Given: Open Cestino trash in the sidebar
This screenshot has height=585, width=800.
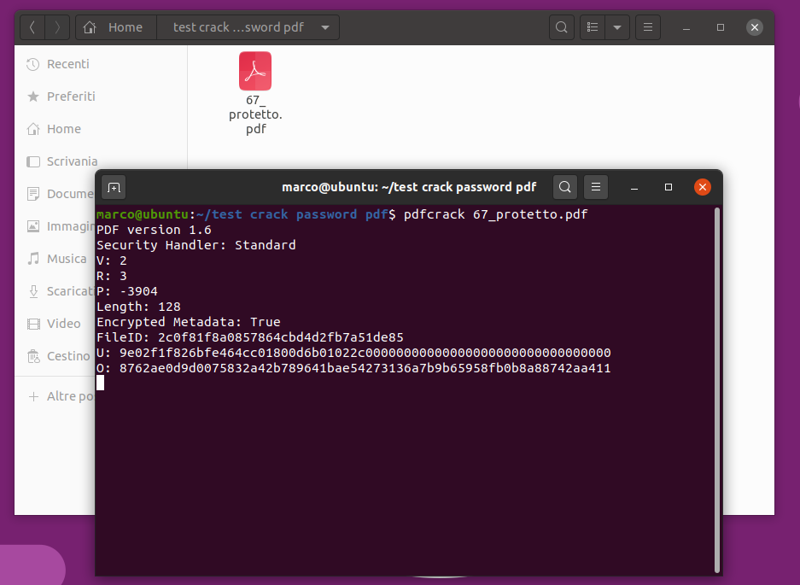Looking at the screenshot, I should (x=56, y=356).
